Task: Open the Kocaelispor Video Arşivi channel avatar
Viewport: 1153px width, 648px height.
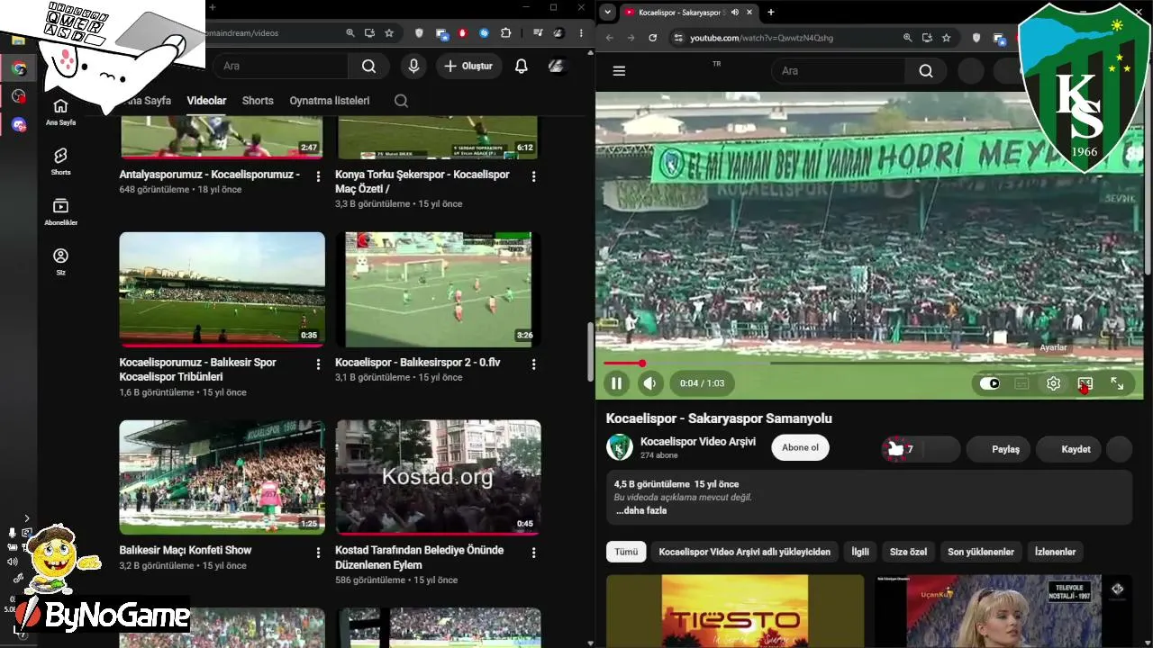Action: click(620, 447)
